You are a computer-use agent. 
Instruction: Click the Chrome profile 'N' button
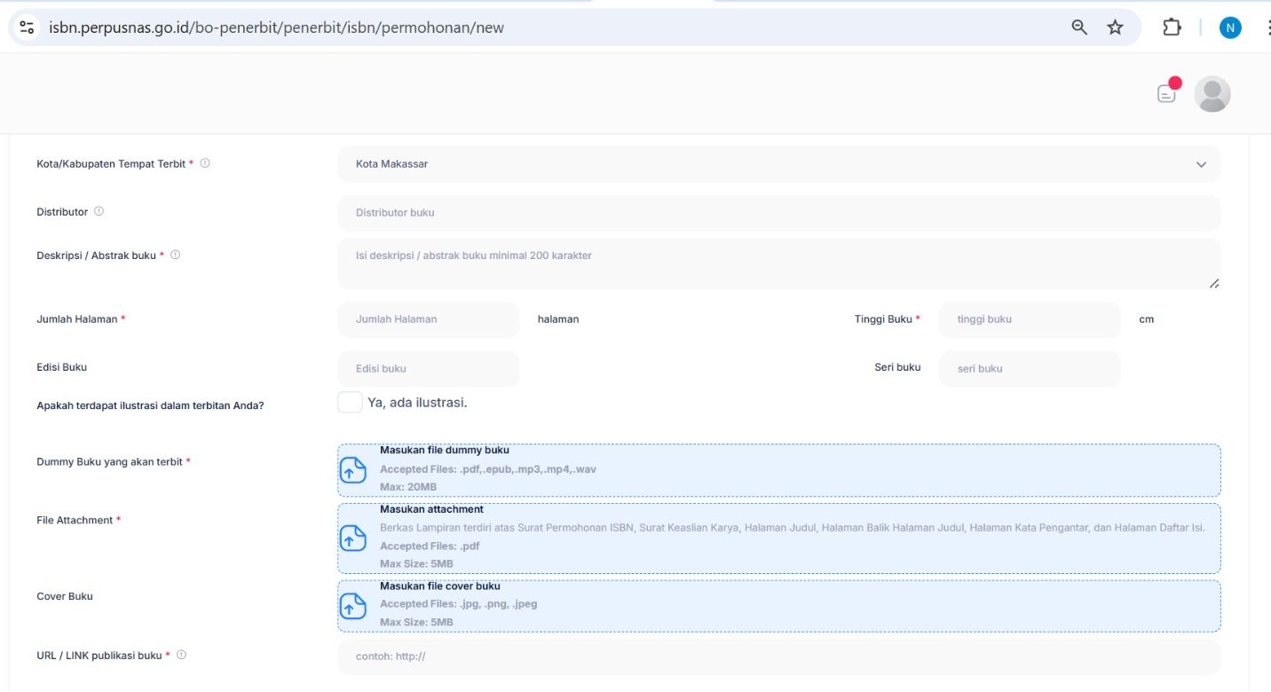coord(1229,28)
